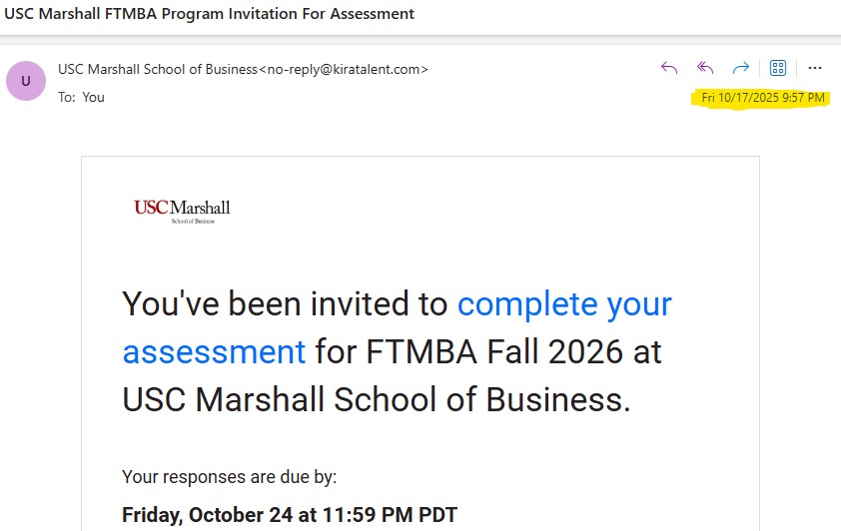The height and width of the screenshot is (531, 841).
Task: Click the blue "assessment" link word
Action: pos(214,351)
